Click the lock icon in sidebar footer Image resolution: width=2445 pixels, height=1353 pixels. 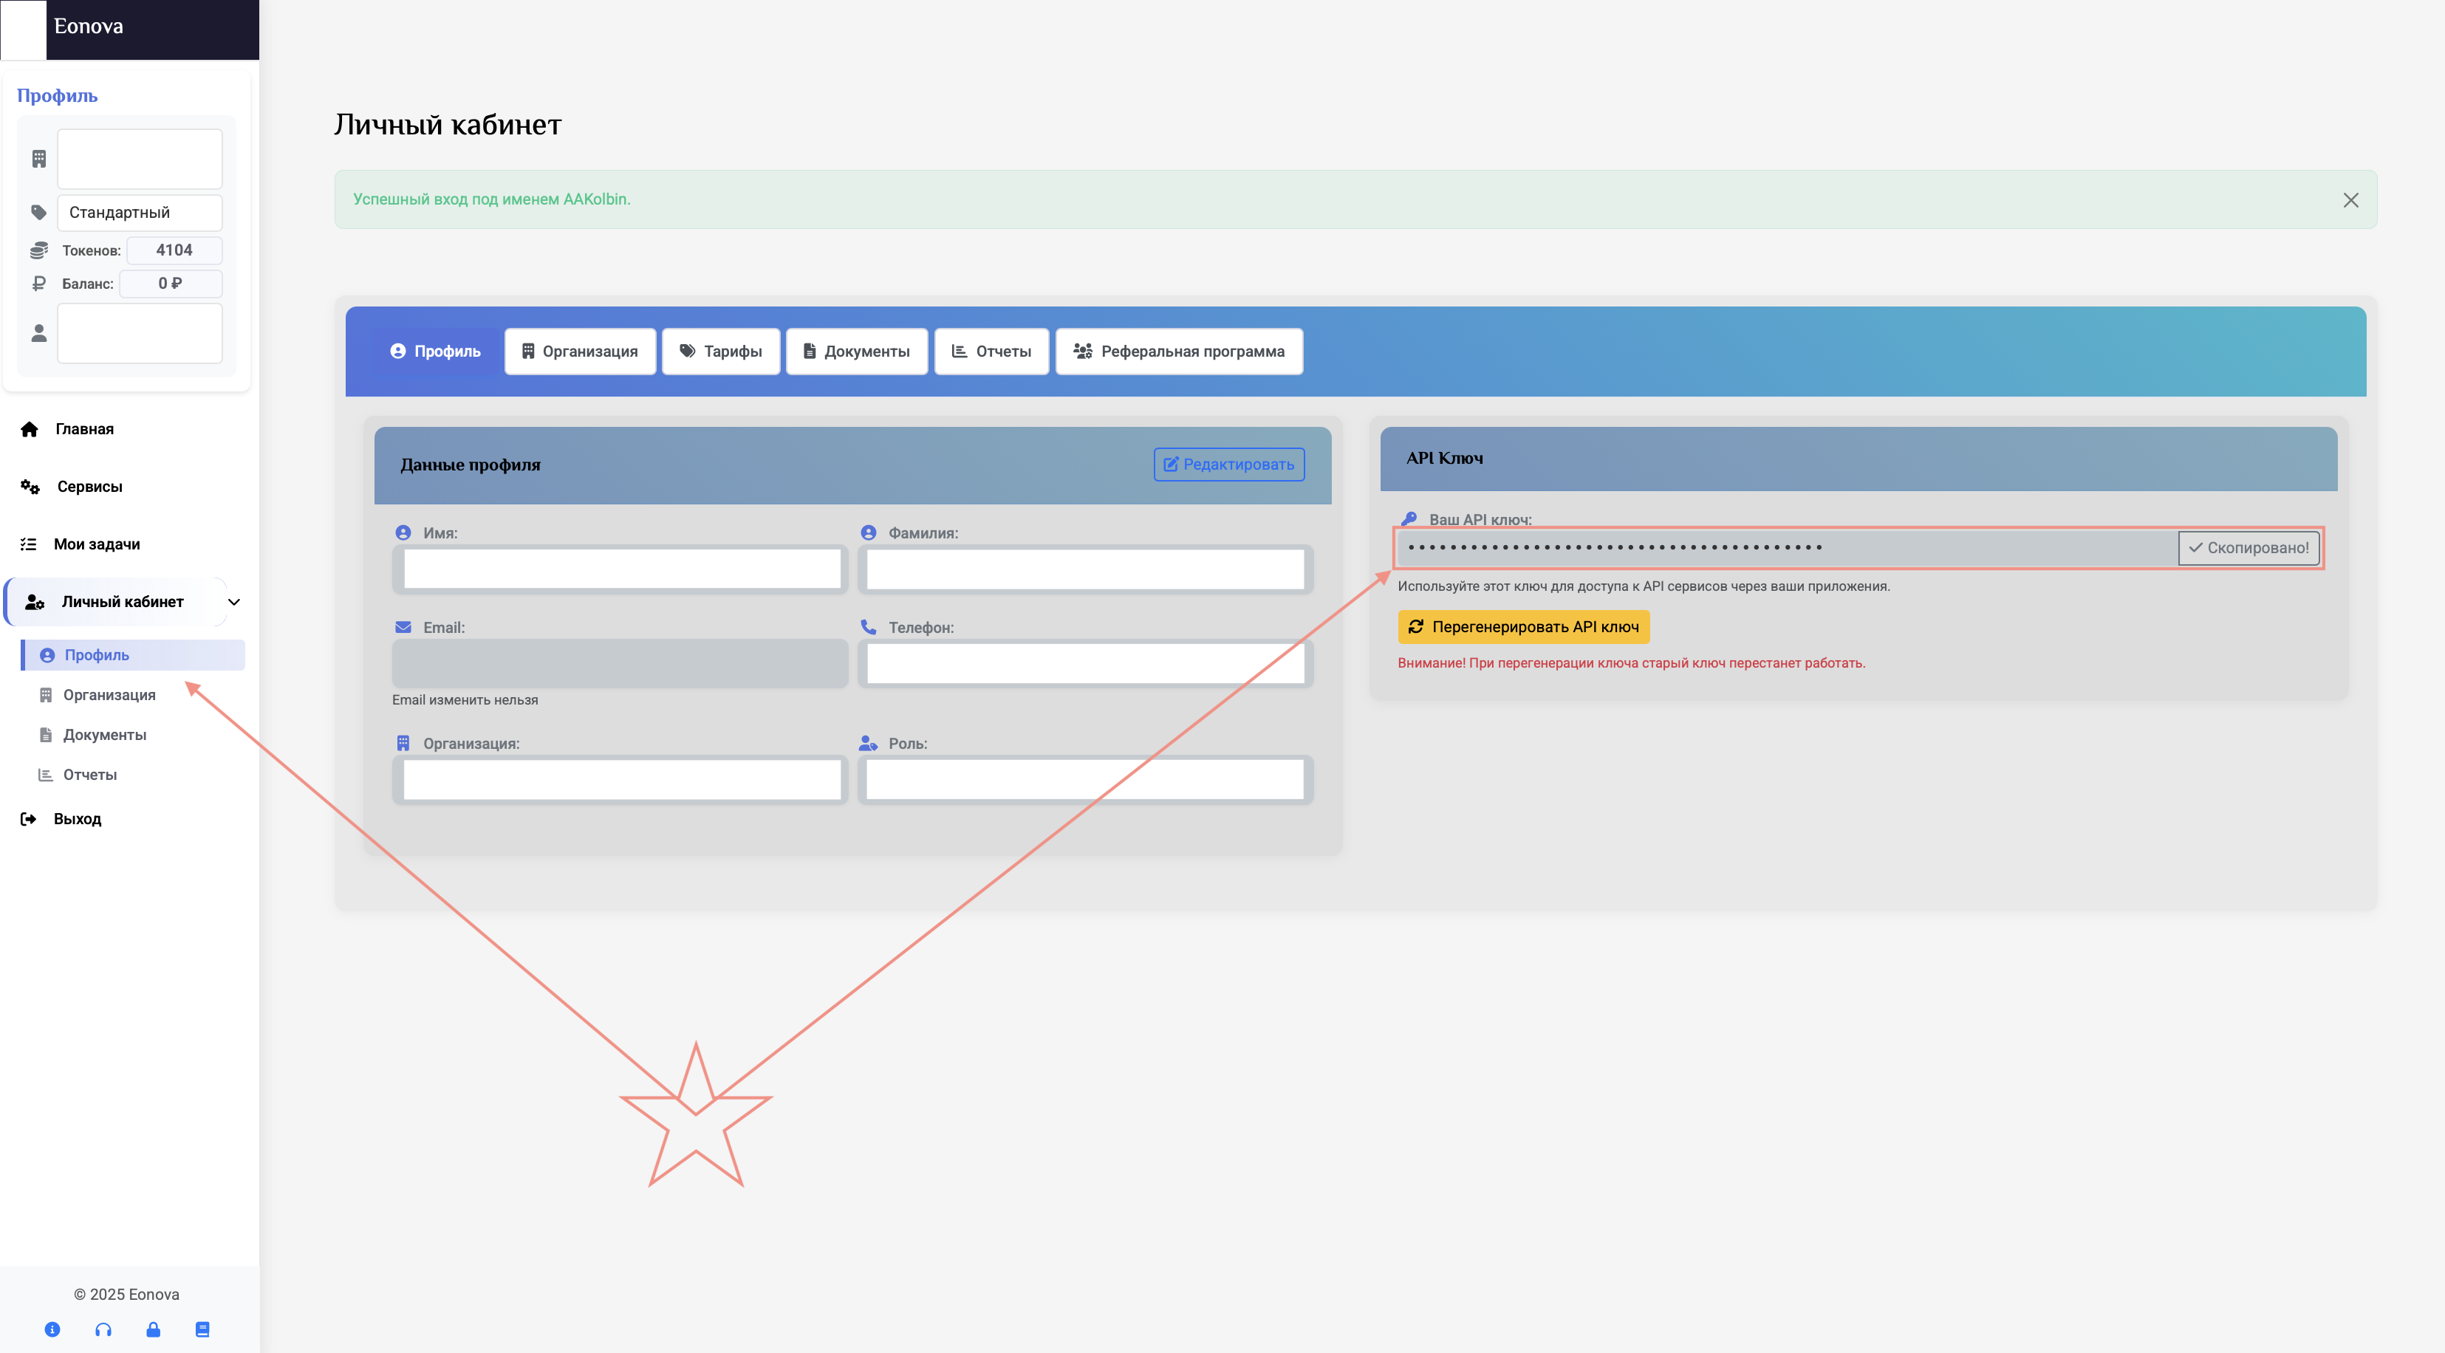(x=153, y=1329)
